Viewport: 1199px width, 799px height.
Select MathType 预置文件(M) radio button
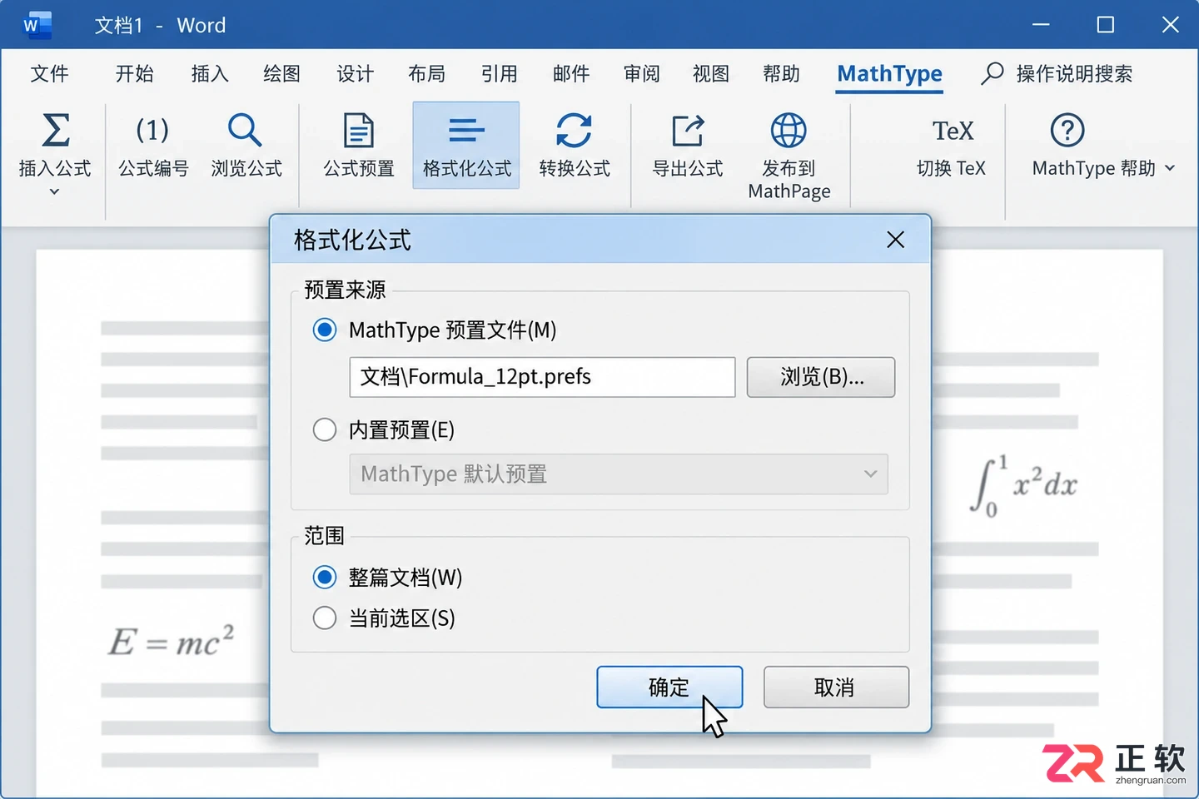coord(325,330)
